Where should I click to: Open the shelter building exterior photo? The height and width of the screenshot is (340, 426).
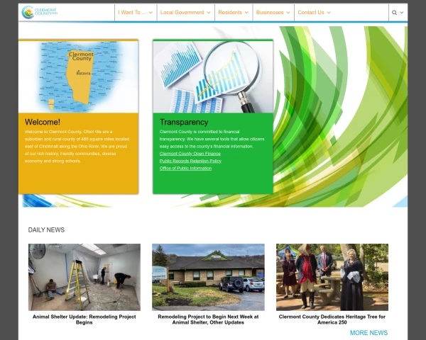pos(208,277)
